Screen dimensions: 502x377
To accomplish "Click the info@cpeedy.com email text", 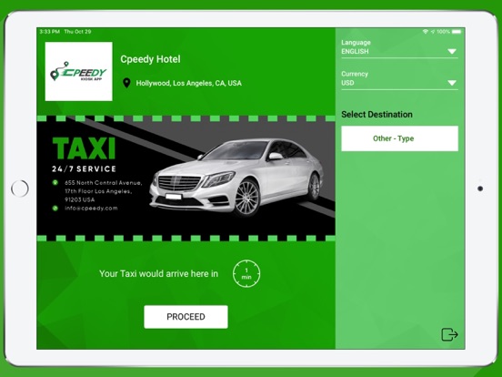I will click(91, 208).
